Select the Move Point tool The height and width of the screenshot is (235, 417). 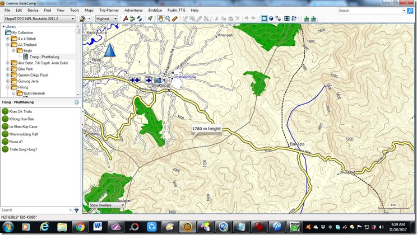192,18
